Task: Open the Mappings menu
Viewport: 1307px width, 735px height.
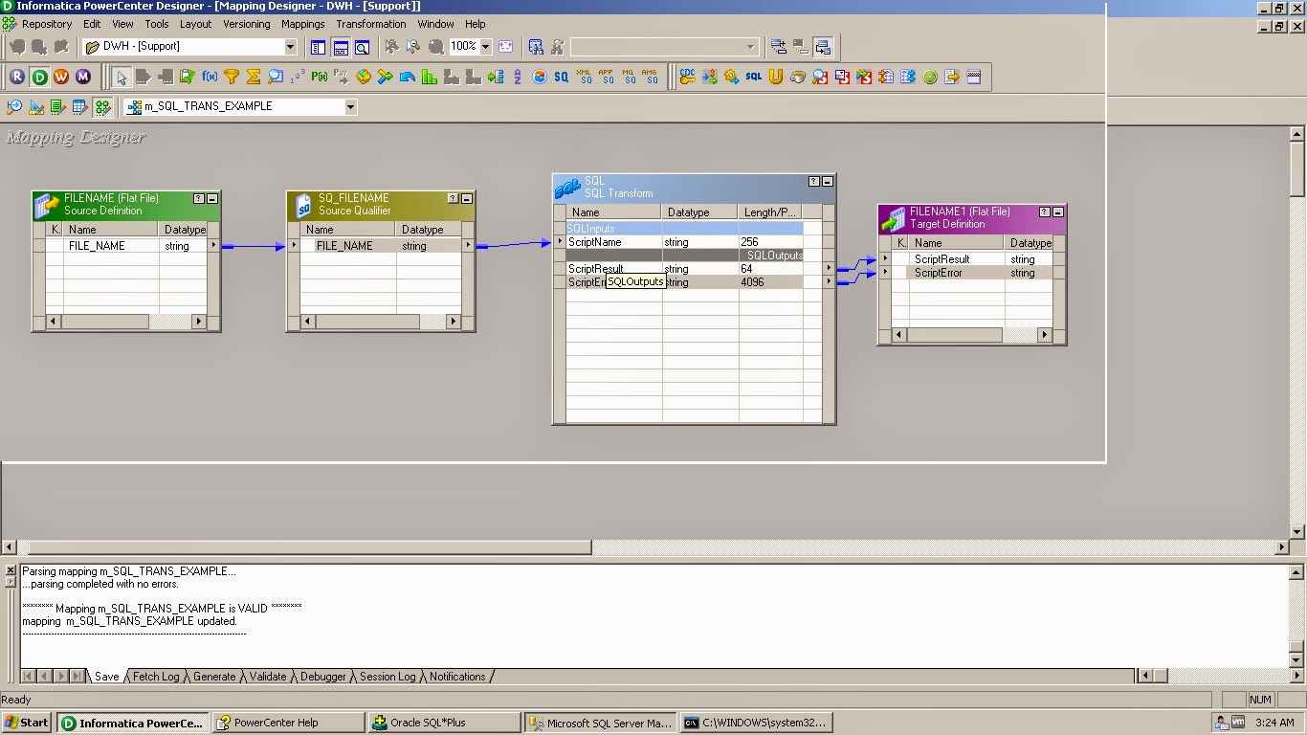Action: pyautogui.click(x=302, y=24)
